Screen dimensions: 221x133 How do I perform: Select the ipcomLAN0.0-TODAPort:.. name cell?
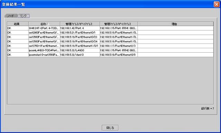[x=44, y=50]
